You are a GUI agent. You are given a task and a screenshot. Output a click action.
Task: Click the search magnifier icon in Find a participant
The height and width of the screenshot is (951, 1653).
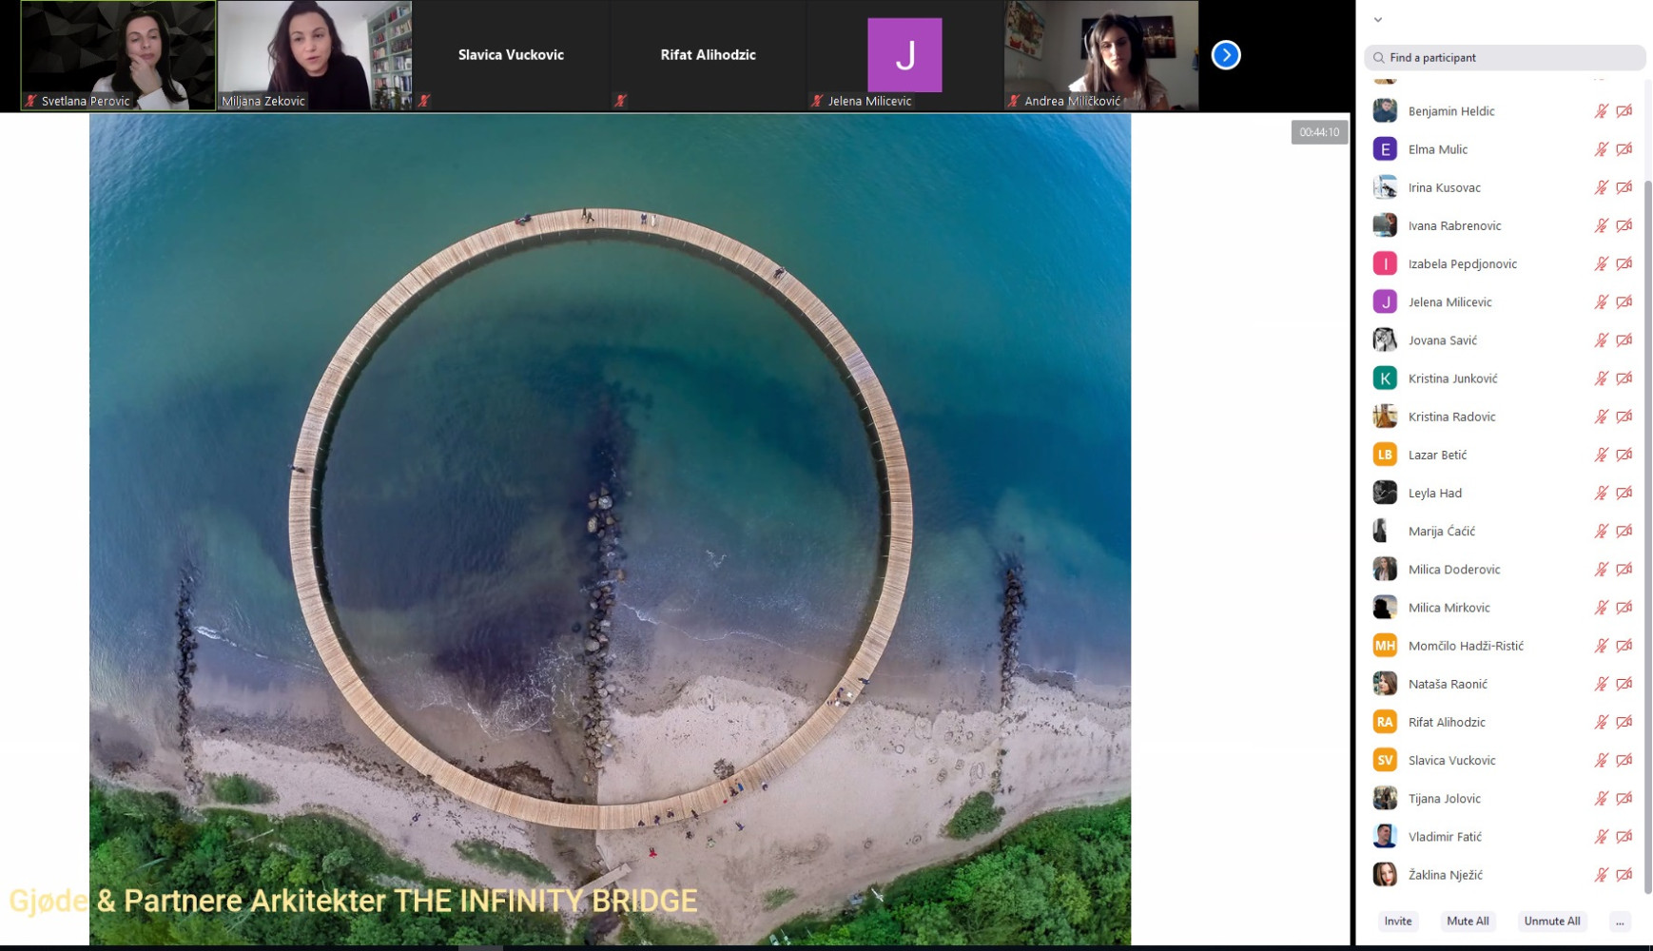(x=1378, y=58)
